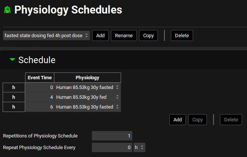Click the Repeat Physiology Schedule Every field
Viewport: 247px width, 157px height.
(112, 147)
